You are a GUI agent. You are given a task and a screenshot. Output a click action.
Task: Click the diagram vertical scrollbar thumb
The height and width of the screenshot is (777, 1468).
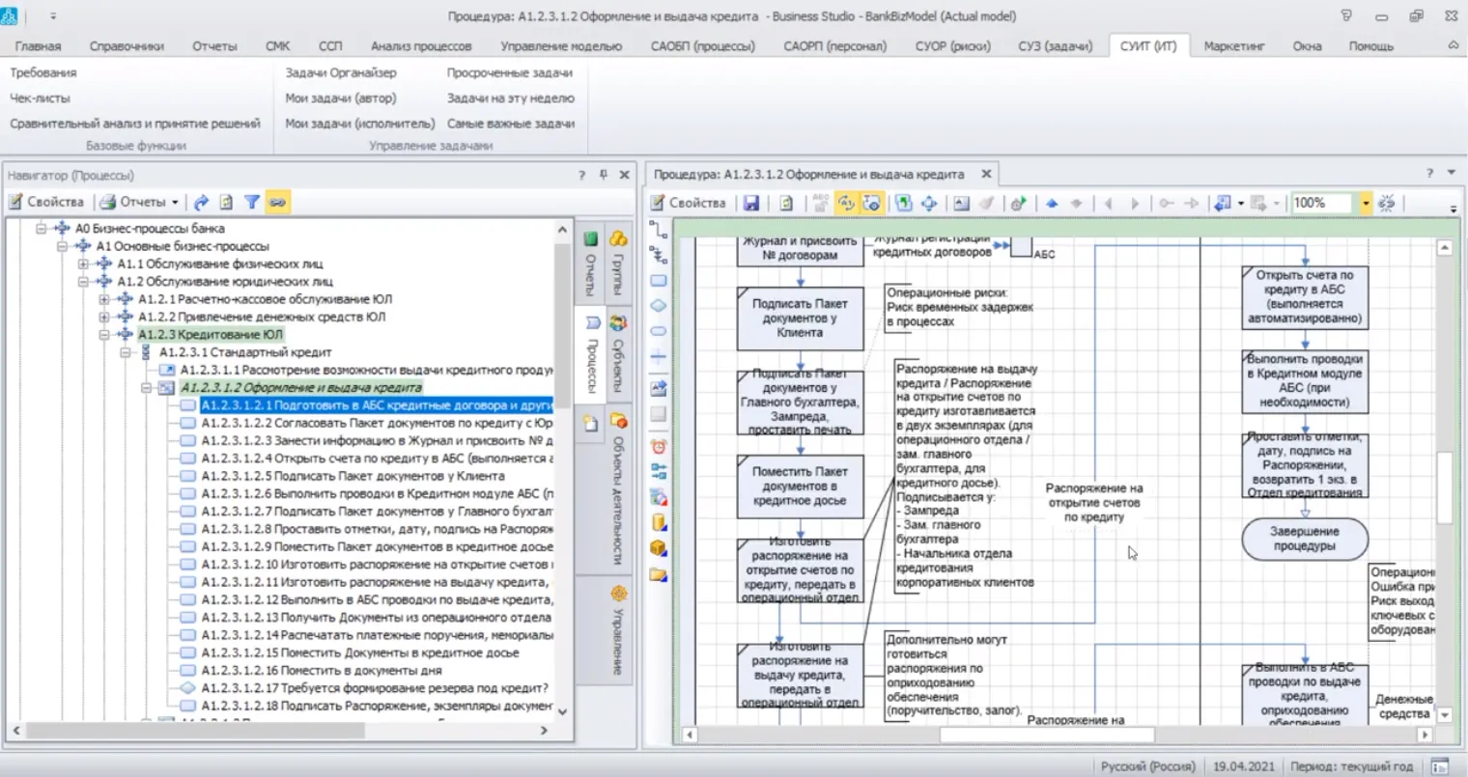tap(1445, 487)
